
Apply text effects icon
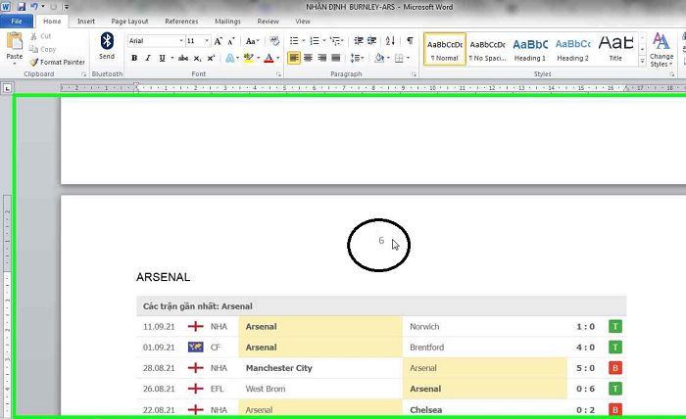coord(229,58)
